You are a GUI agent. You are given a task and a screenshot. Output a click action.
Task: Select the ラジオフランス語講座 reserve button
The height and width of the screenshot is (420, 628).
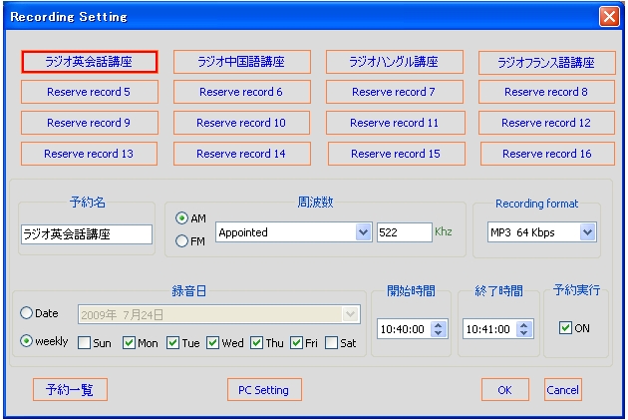pos(546,63)
